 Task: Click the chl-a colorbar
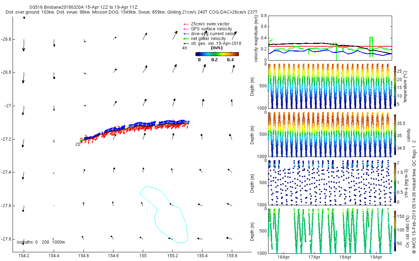[x=395, y=182]
